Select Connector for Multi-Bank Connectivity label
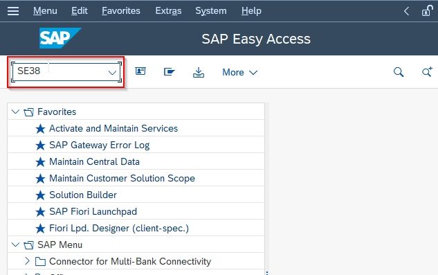The height and width of the screenshot is (275, 438). (x=130, y=262)
